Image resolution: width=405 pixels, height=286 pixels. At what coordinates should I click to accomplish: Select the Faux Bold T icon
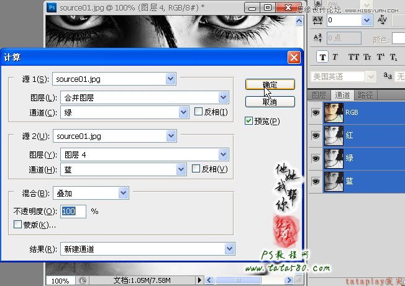[322, 57]
